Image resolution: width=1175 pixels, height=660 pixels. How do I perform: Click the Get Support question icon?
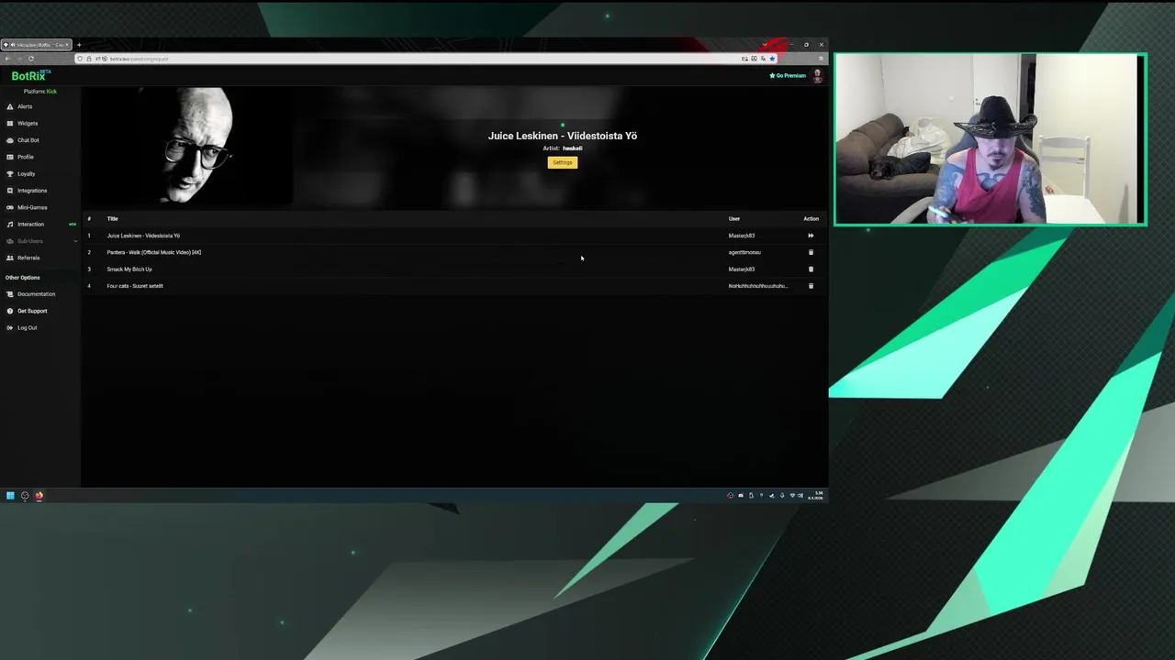point(10,311)
